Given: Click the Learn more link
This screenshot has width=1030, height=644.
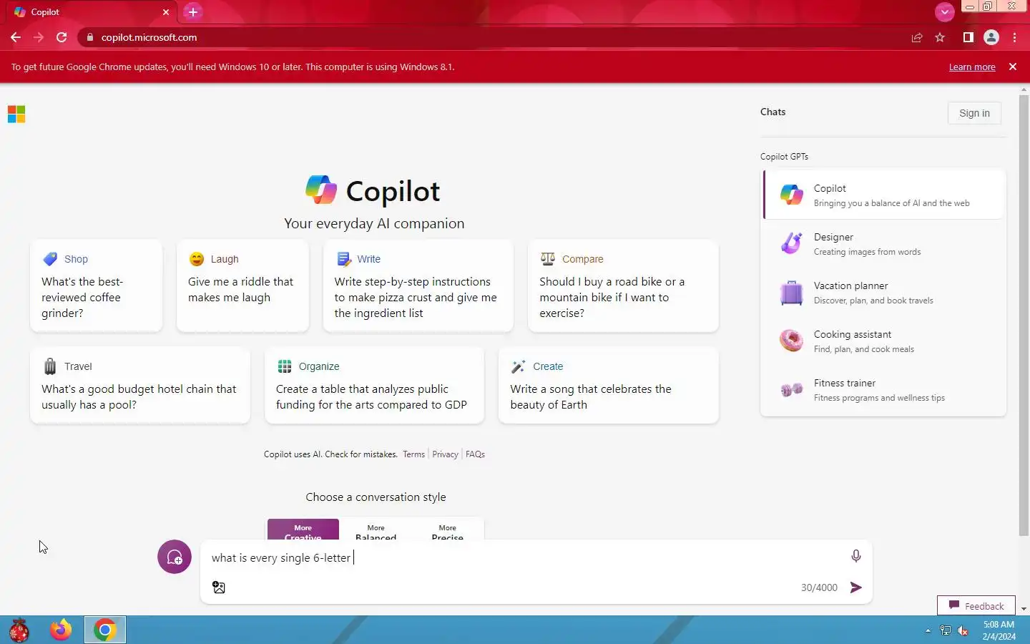Looking at the screenshot, I should 972,67.
